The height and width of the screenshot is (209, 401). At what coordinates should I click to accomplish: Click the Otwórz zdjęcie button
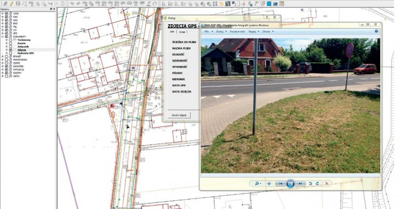[179, 115]
